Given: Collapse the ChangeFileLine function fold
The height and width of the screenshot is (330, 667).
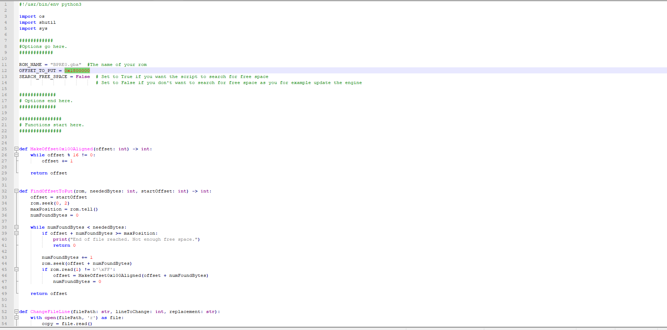Looking at the screenshot, I should point(16,312).
